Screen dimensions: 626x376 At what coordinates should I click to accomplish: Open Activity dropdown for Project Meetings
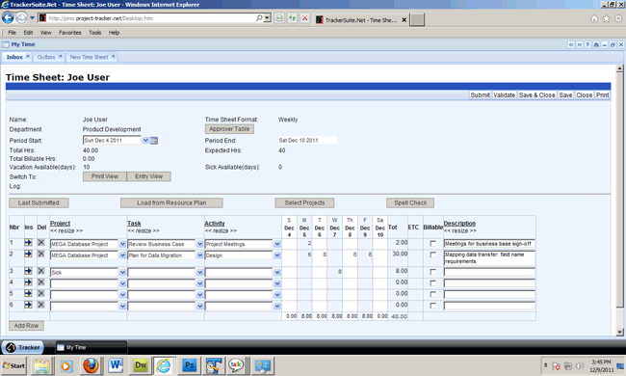(x=277, y=244)
